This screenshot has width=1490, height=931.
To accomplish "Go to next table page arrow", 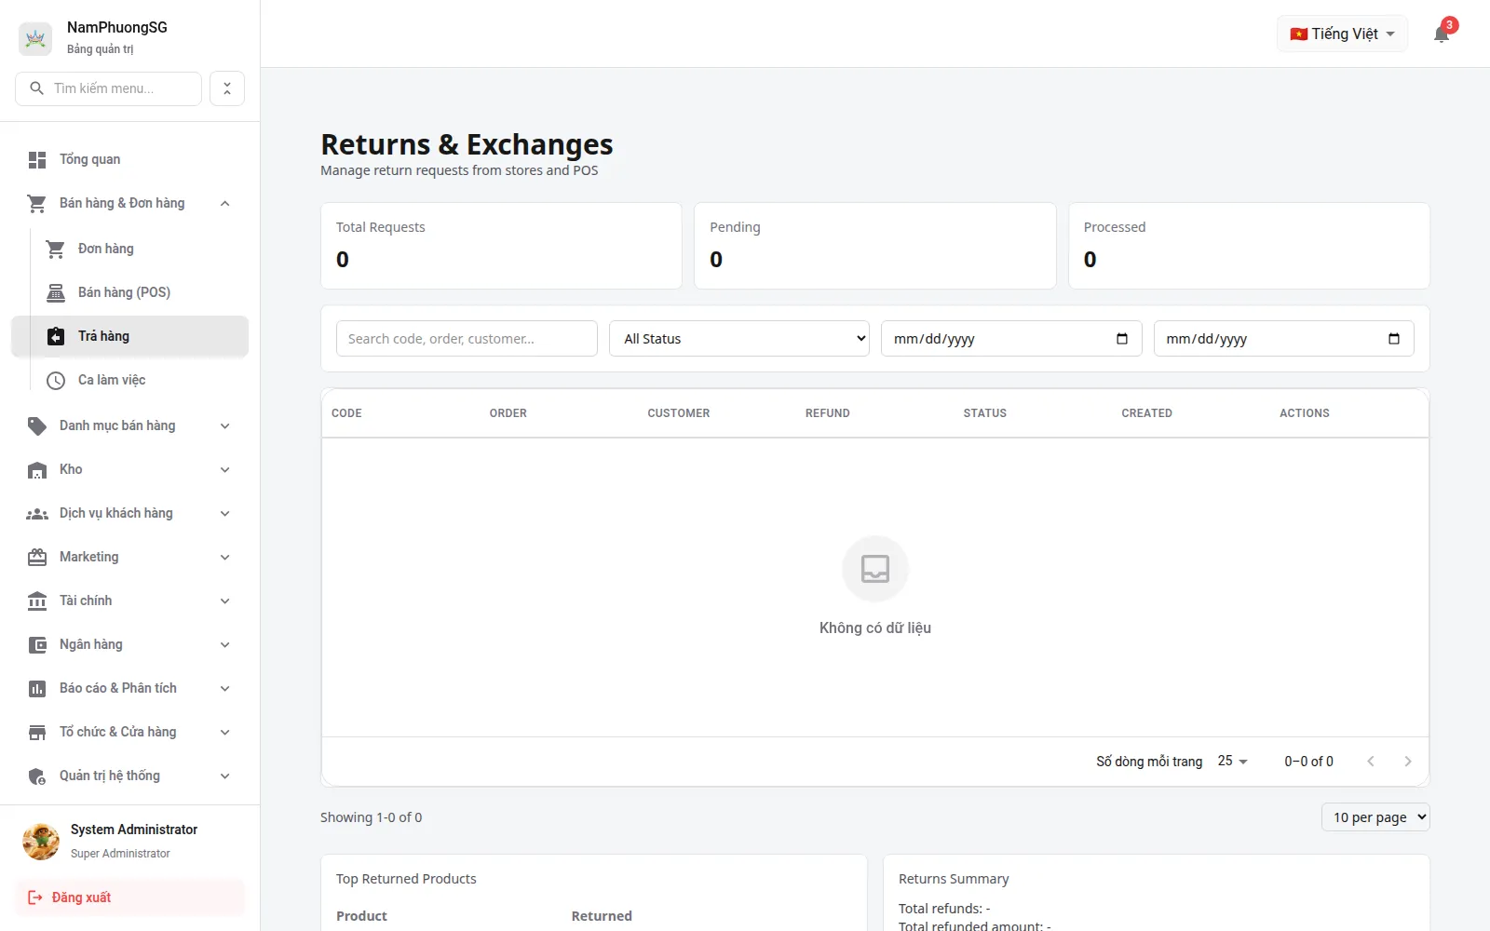I will [x=1408, y=762].
